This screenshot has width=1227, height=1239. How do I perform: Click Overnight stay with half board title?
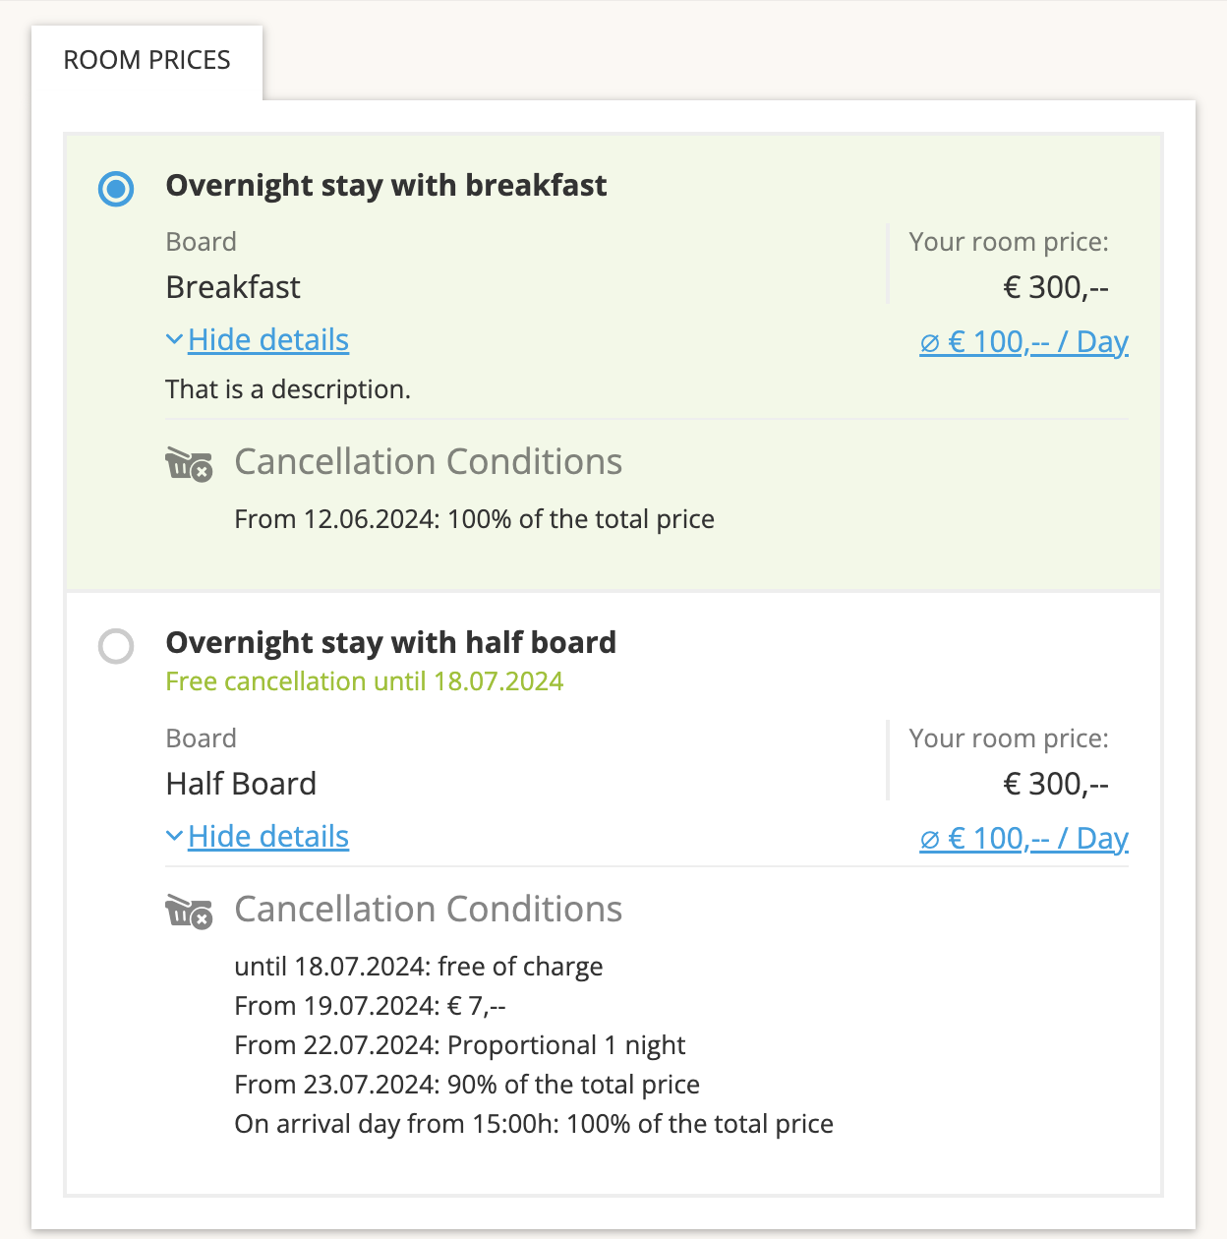pyautogui.click(x=391, y=643)
